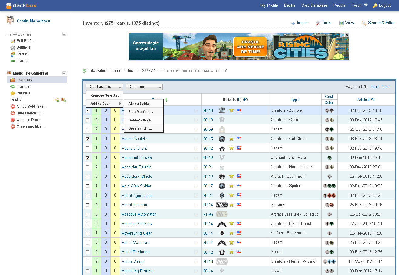Check the Act of Aggression row checkbox
The image size is (399, 275).
click(x=87, y=195)
